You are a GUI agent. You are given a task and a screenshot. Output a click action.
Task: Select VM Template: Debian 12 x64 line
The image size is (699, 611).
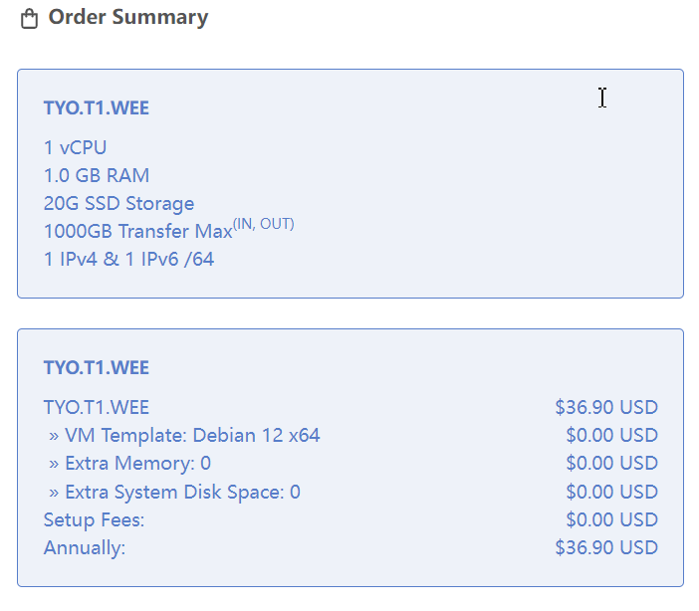coord(184,436)
